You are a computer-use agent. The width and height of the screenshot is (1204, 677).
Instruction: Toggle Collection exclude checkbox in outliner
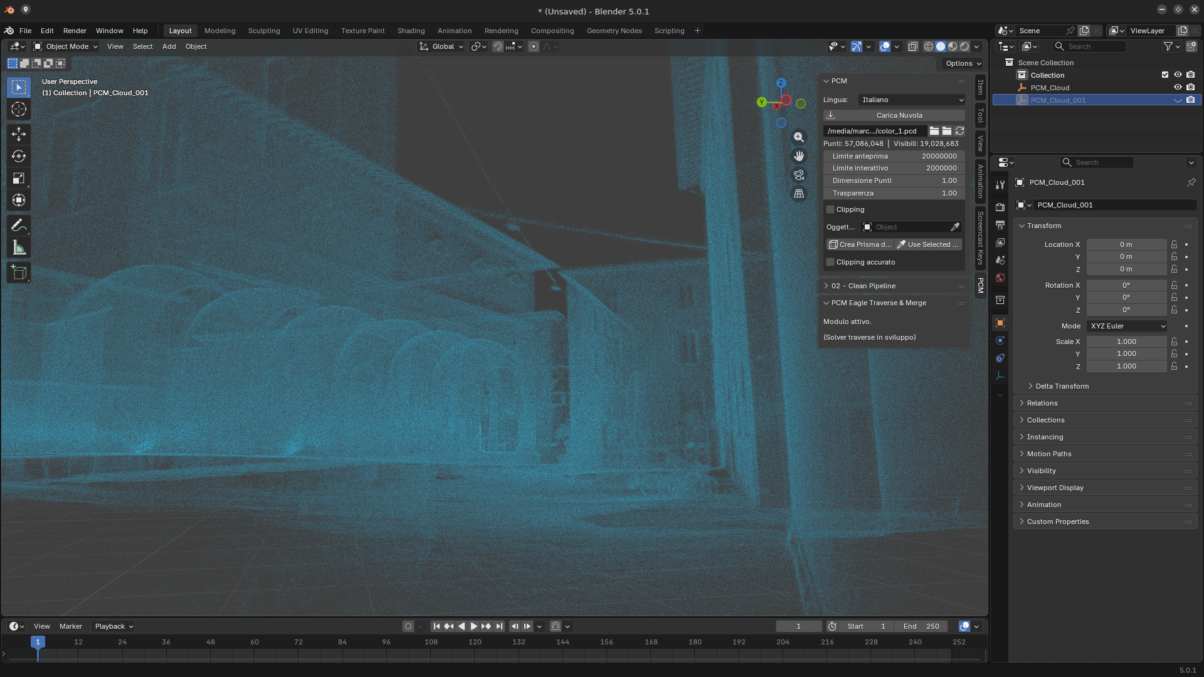tap(1165, 75)
